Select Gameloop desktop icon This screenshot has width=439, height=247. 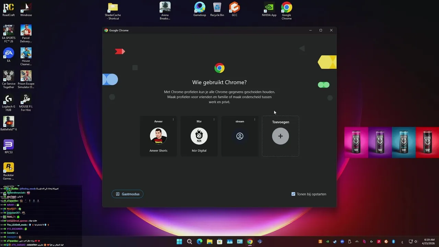tap(200, 10)
